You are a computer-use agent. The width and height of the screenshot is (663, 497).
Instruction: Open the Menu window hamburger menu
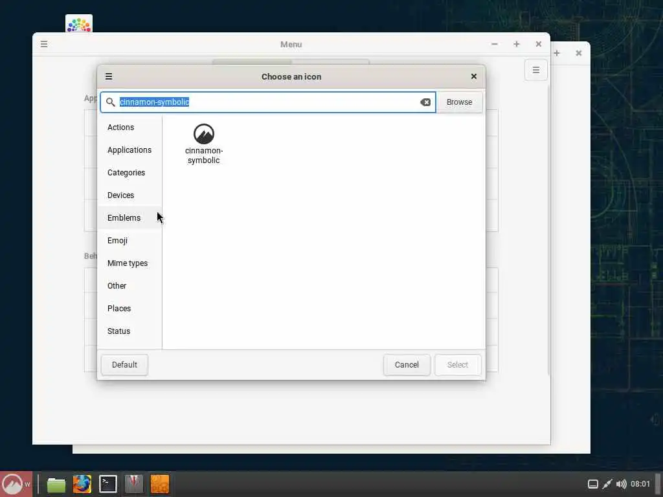(44, 44)
